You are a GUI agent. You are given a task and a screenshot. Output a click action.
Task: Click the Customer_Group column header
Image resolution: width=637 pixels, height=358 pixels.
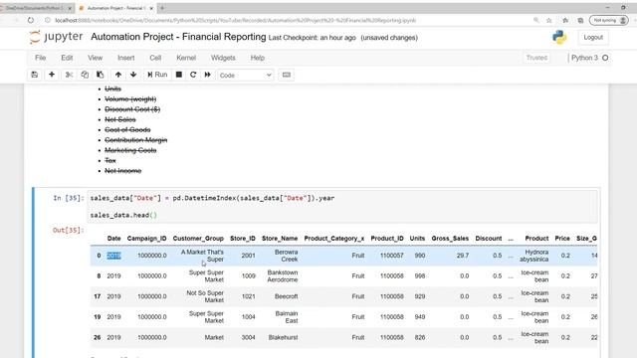point(198,239)
